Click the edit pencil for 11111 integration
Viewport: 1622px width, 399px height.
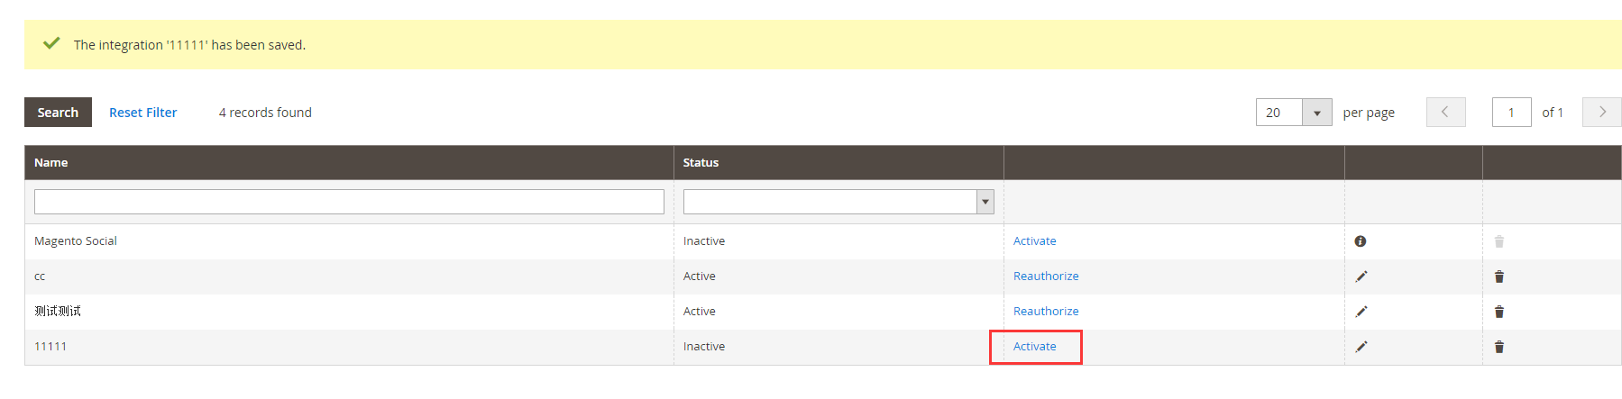click(1361, 347)
